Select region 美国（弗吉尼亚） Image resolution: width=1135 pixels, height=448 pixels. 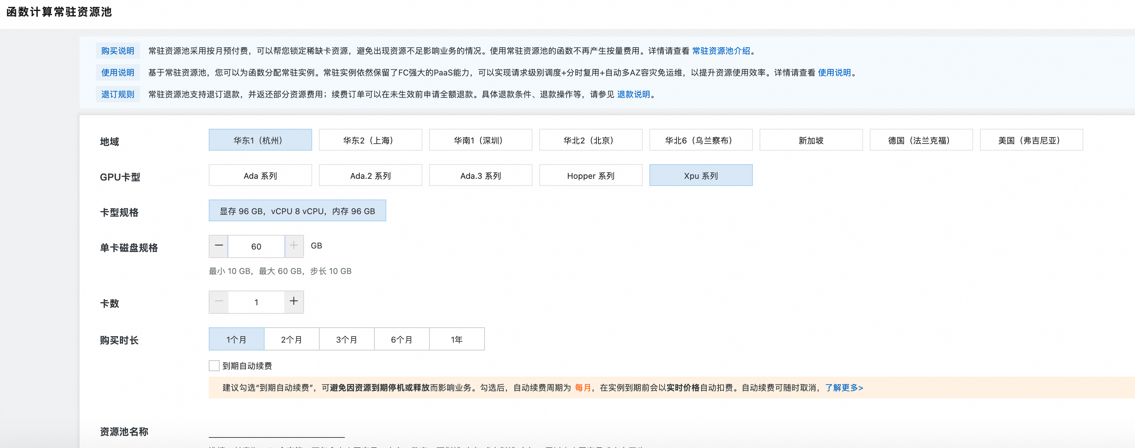click(1031, 140)
